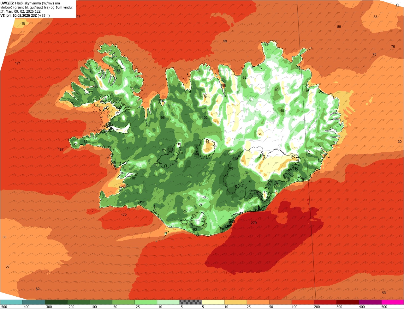Viewport: 404px width, 309px height.
Task: Select the 172 value off the southwest coast
Action: coord(124,215)
